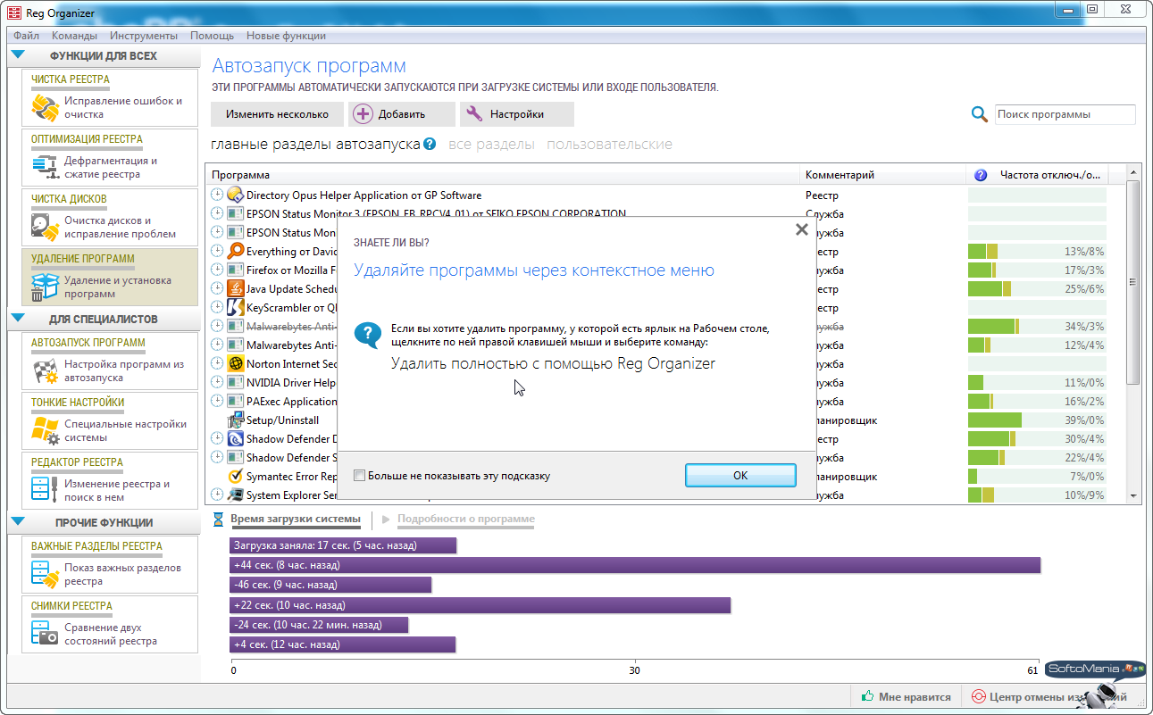1153x715 pixels.
Task: Click the Мне нравится button
Action: tap(907, 696)
